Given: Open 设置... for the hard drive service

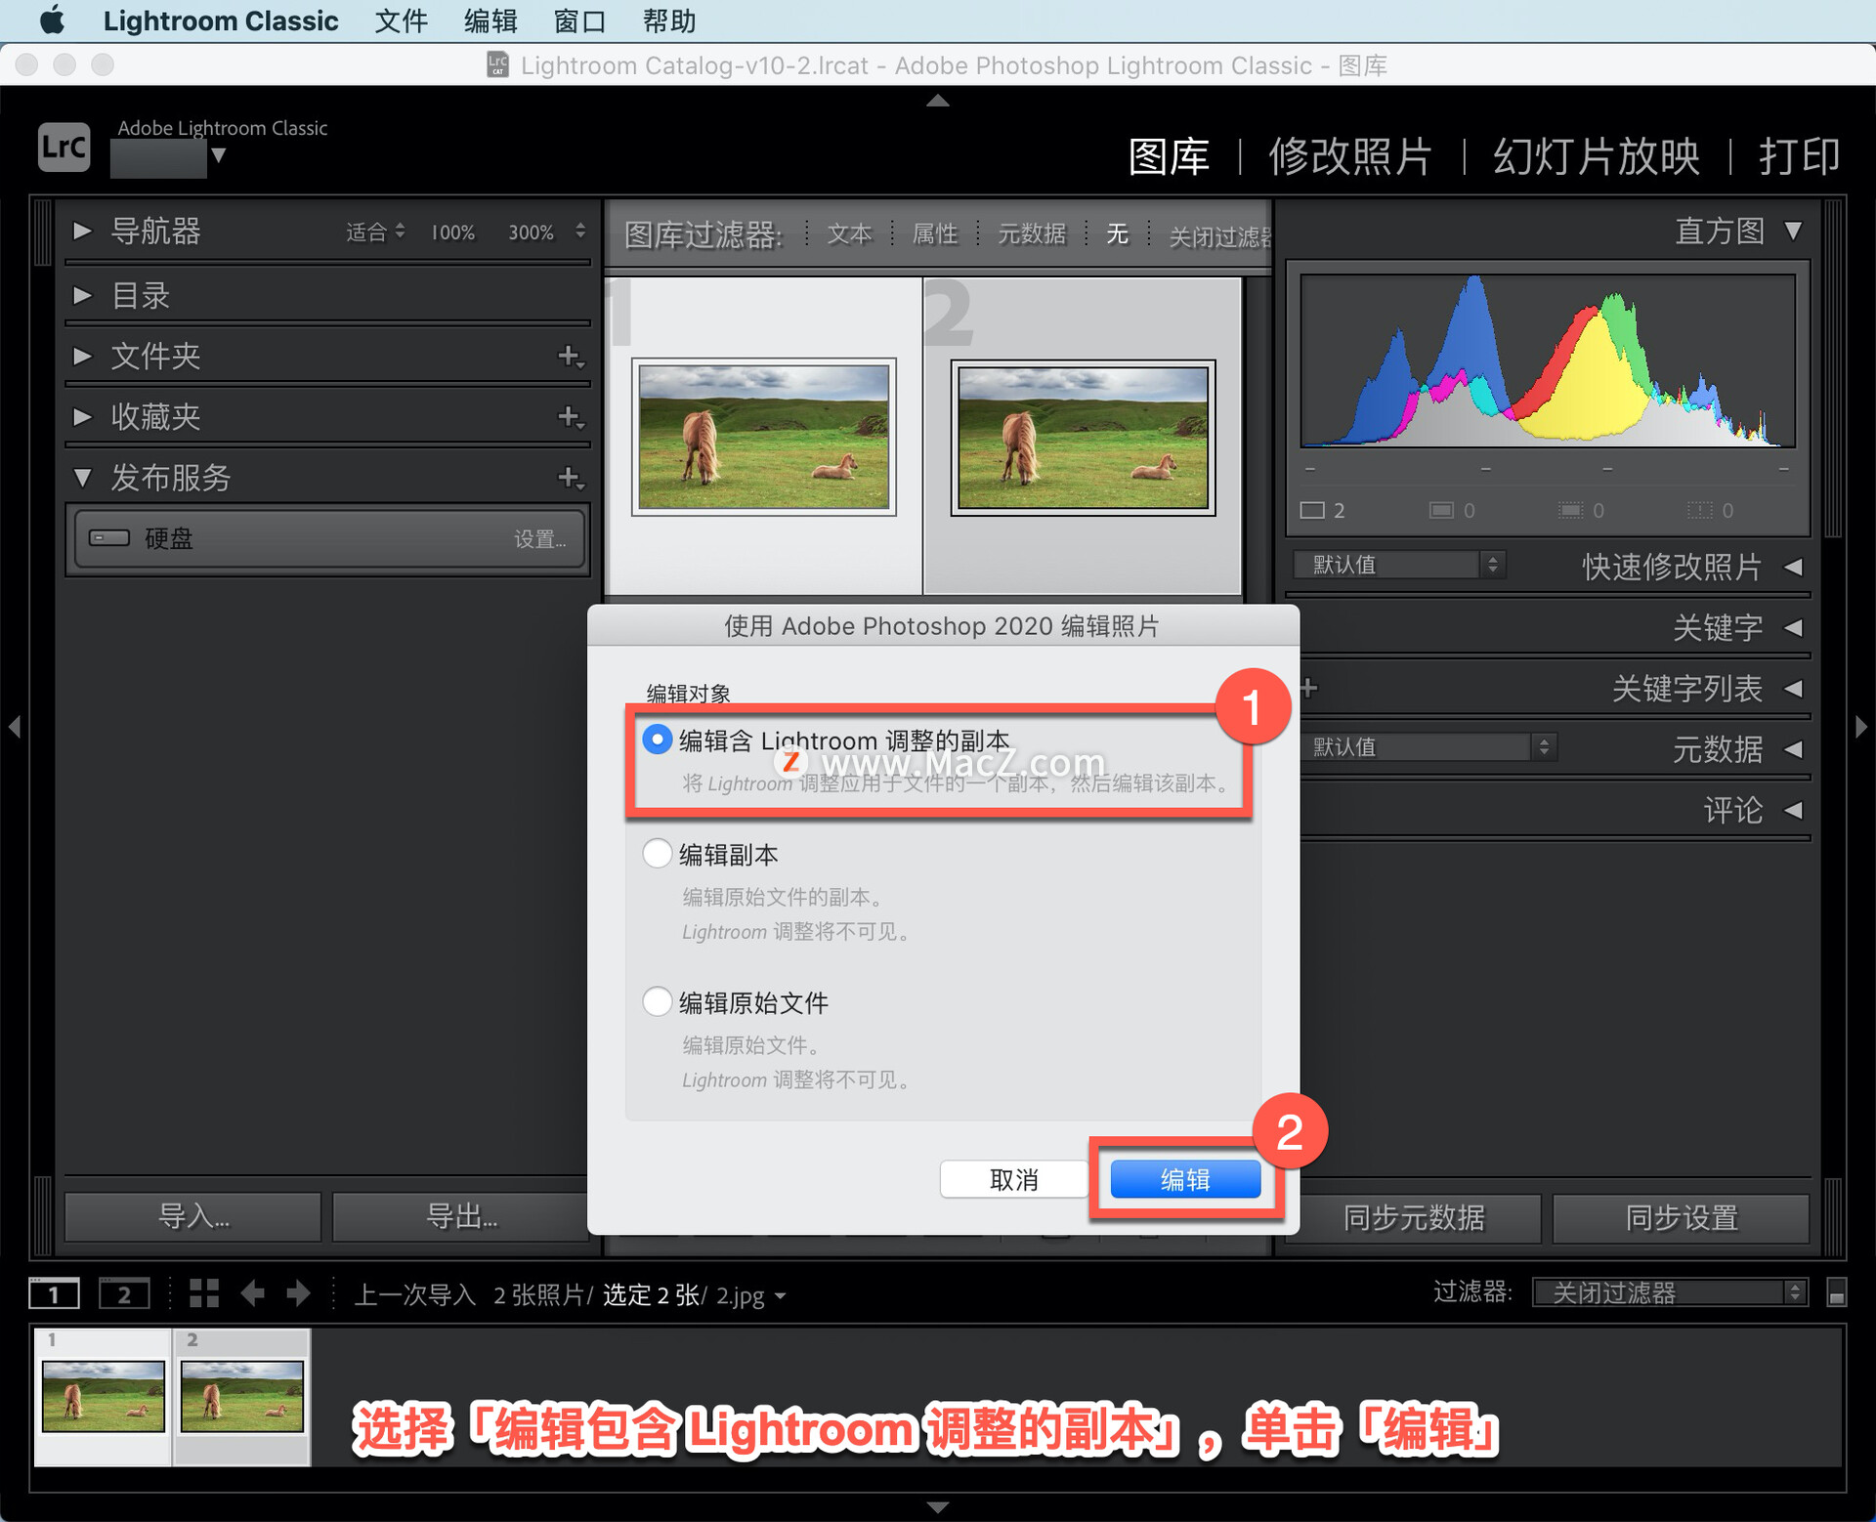Looking at the screenshot, I should coord(540,539).
